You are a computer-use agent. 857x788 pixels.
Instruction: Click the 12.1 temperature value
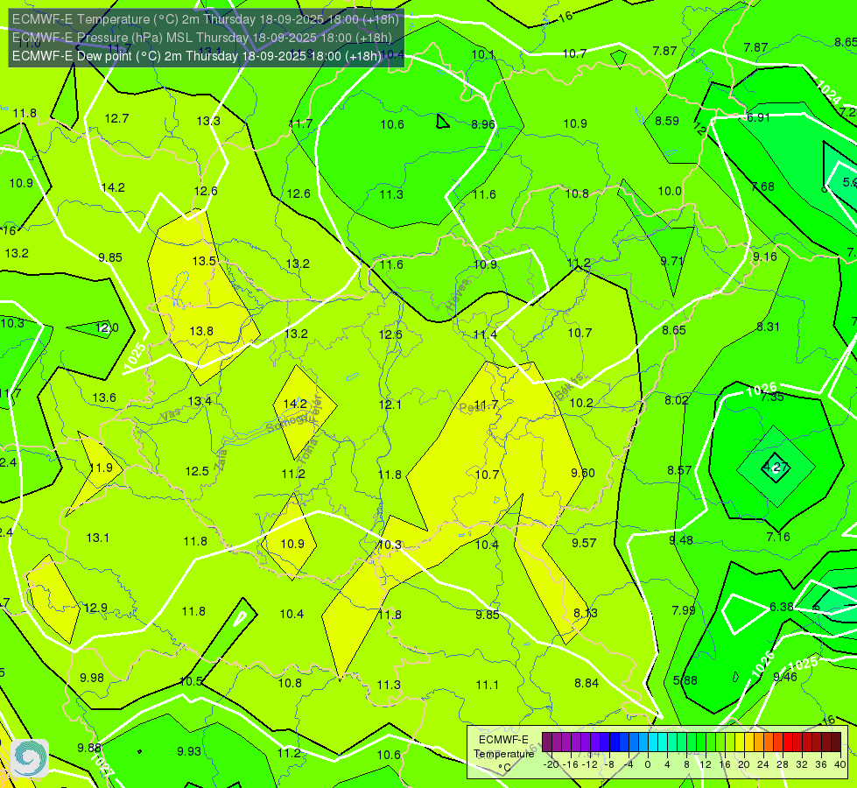pos(390,405)
